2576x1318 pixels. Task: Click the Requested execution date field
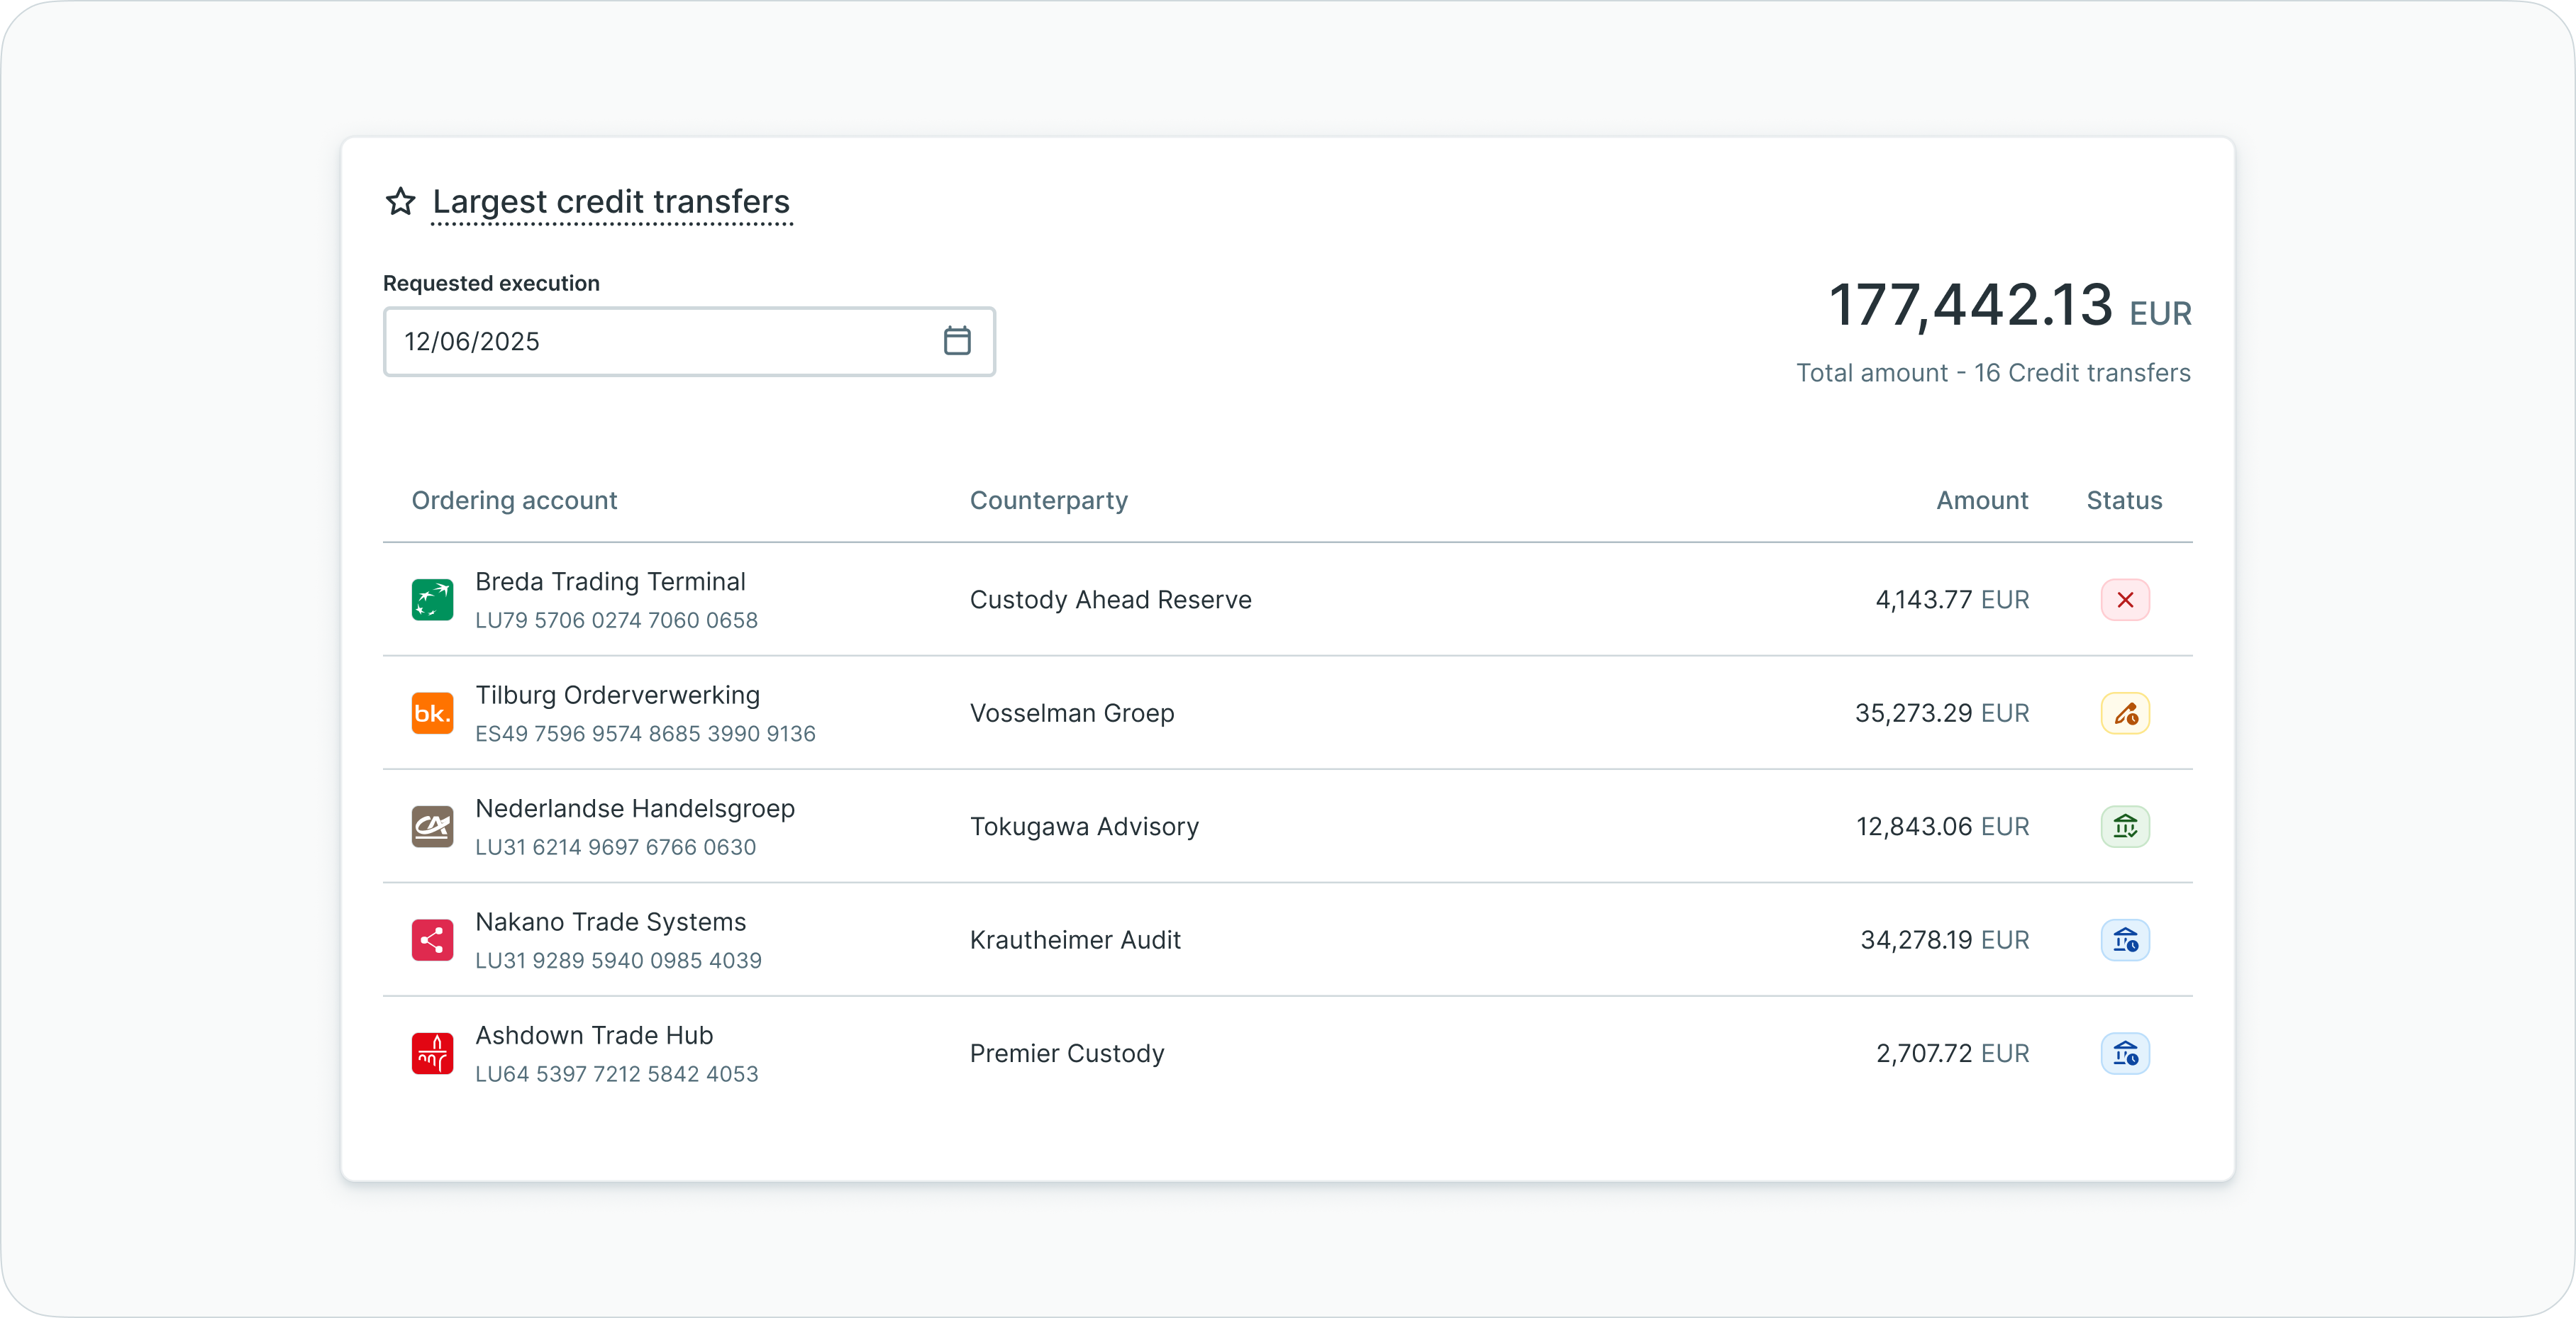click(660, 341)
